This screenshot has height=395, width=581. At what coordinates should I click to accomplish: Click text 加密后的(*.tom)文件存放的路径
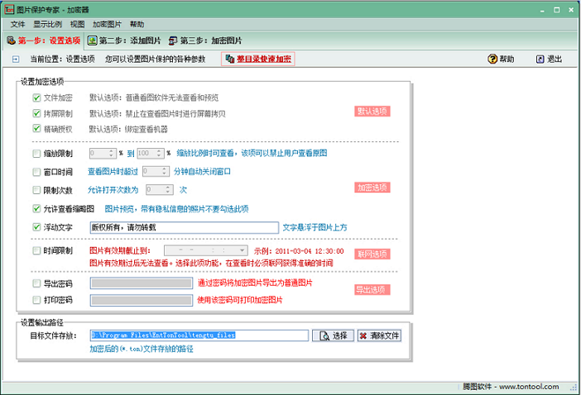[142, 349]
